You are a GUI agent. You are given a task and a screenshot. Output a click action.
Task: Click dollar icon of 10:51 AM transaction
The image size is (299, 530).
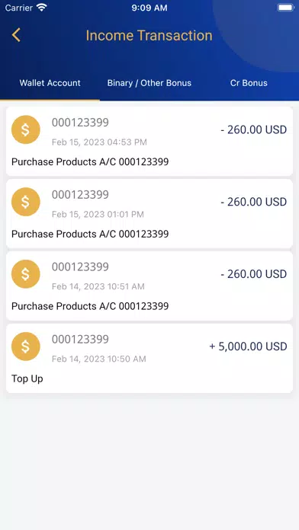point(26,274)
